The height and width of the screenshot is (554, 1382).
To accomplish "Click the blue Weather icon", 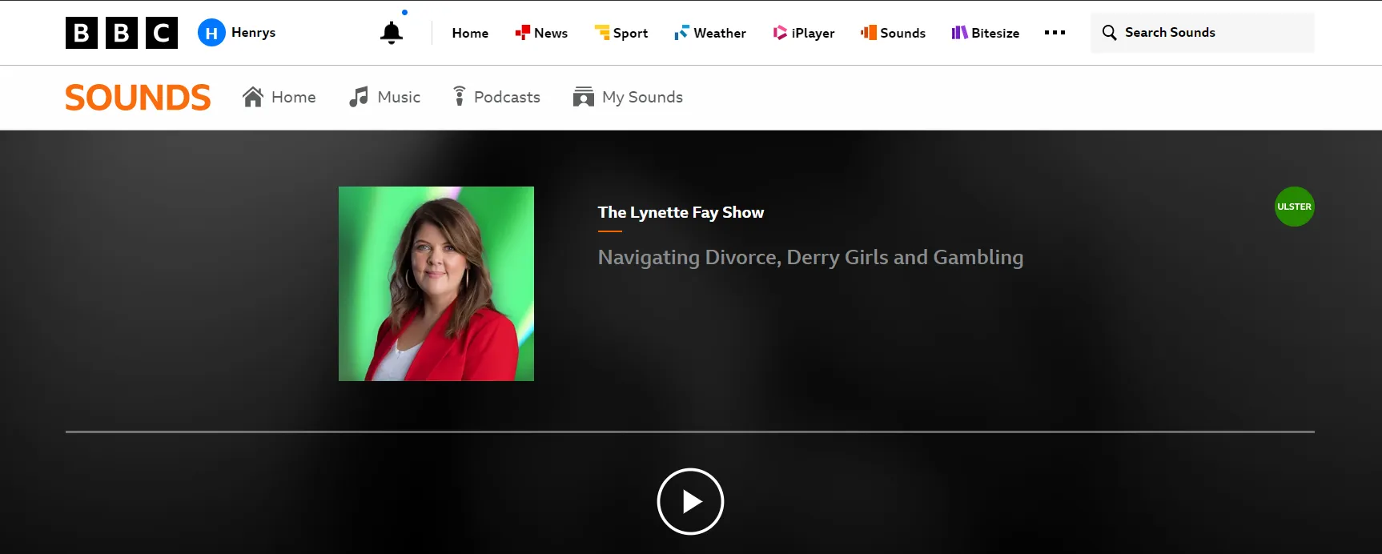I will (x=681, y=33).
